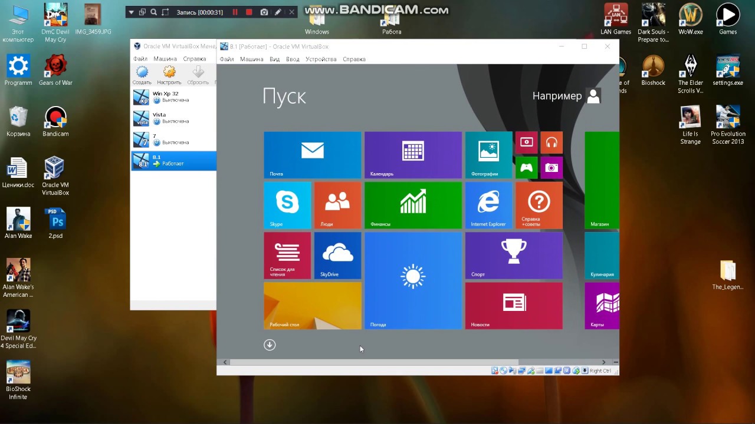Open Машина menu in VirtualBox Manager

pos(165,59)
